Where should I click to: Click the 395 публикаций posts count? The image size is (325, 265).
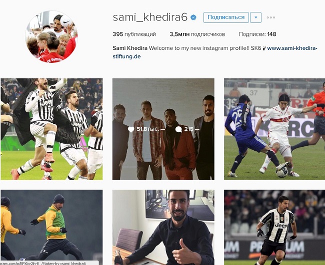[134, 34]
